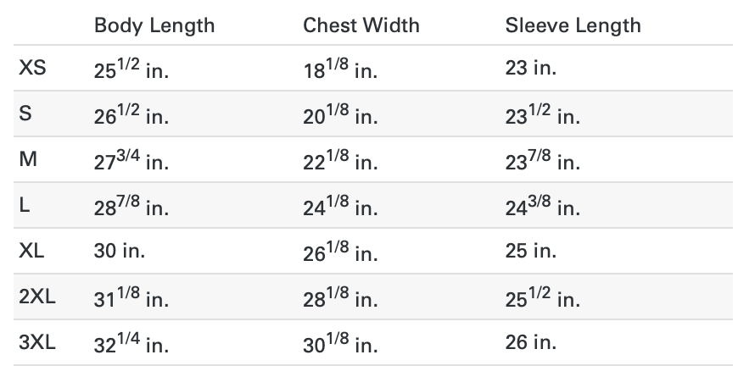Click the 3XL sleeve length 26 in. cell
The height and width of the screenshot is (388, 738).
click(x=531, y=343)
